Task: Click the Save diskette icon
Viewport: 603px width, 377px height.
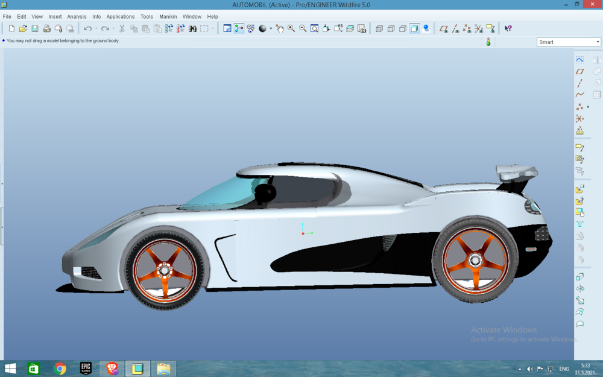Action: tap(35, 28)
